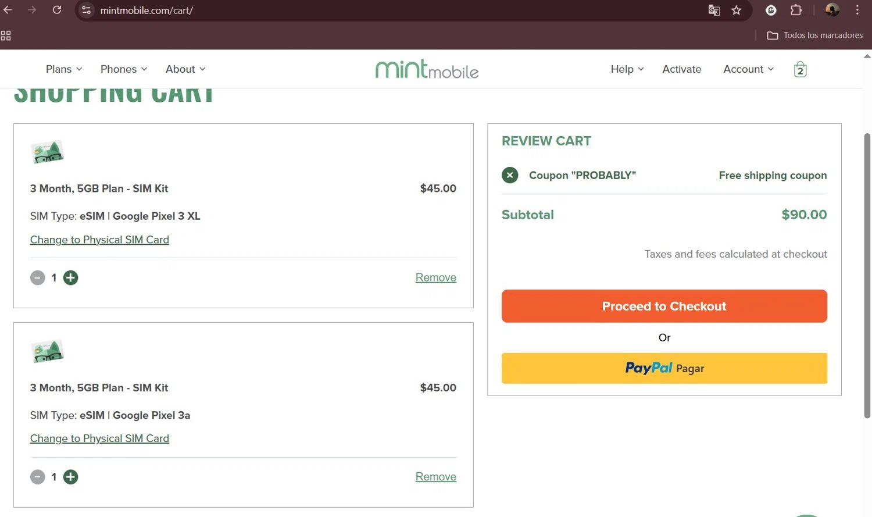Remove the Google Pixel 3a plan

(x=436, y=477)
